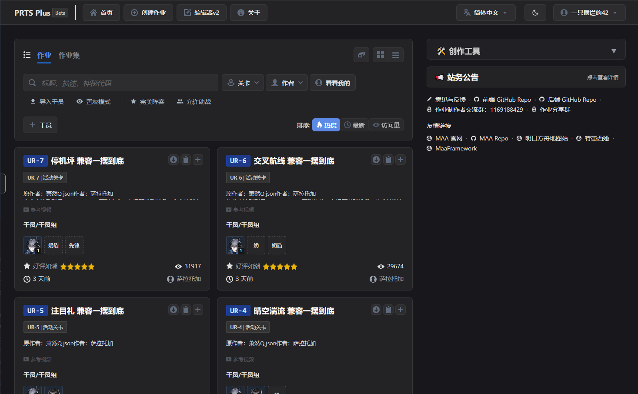Focus the 标题、描述、神秘代码 search field

point(121,83)
